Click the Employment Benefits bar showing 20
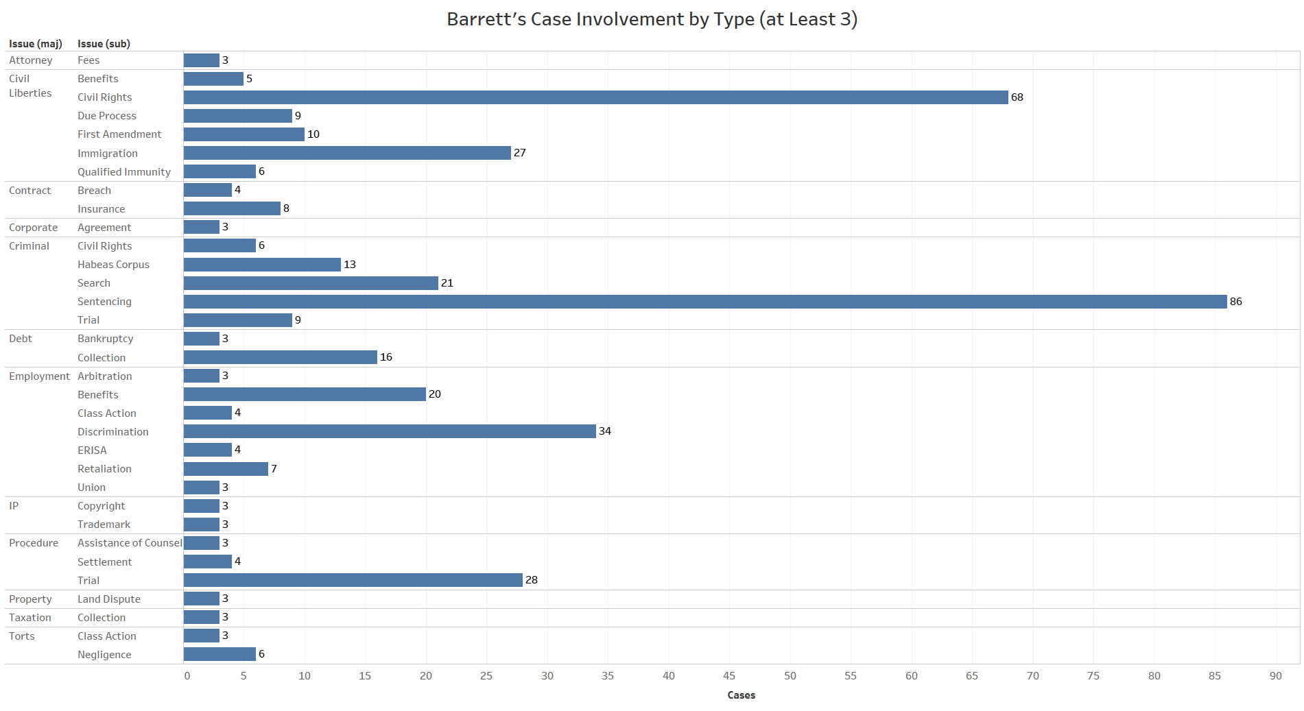 [x=305, y=394]
